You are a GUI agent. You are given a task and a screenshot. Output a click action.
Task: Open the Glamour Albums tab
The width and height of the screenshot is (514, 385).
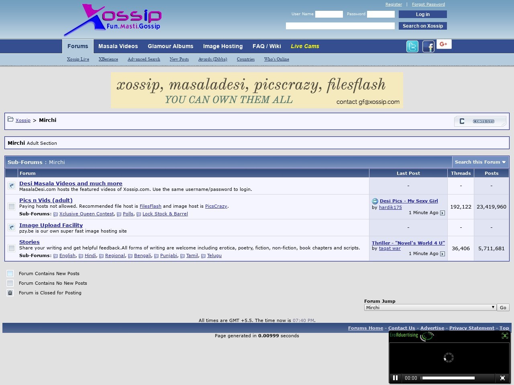(x=170, y=46)
